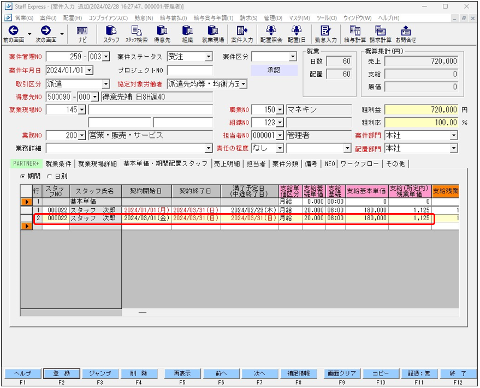Viewport: 480px width, 388px height.
Task: Click the 業務詳細 input field
Action: point(126,148)
